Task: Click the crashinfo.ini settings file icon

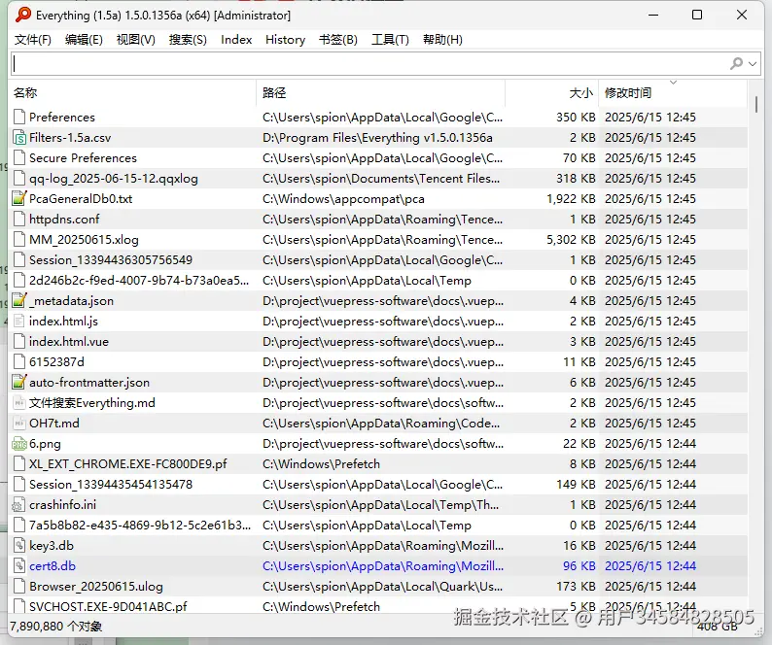Action: click(x=18, y=505)
